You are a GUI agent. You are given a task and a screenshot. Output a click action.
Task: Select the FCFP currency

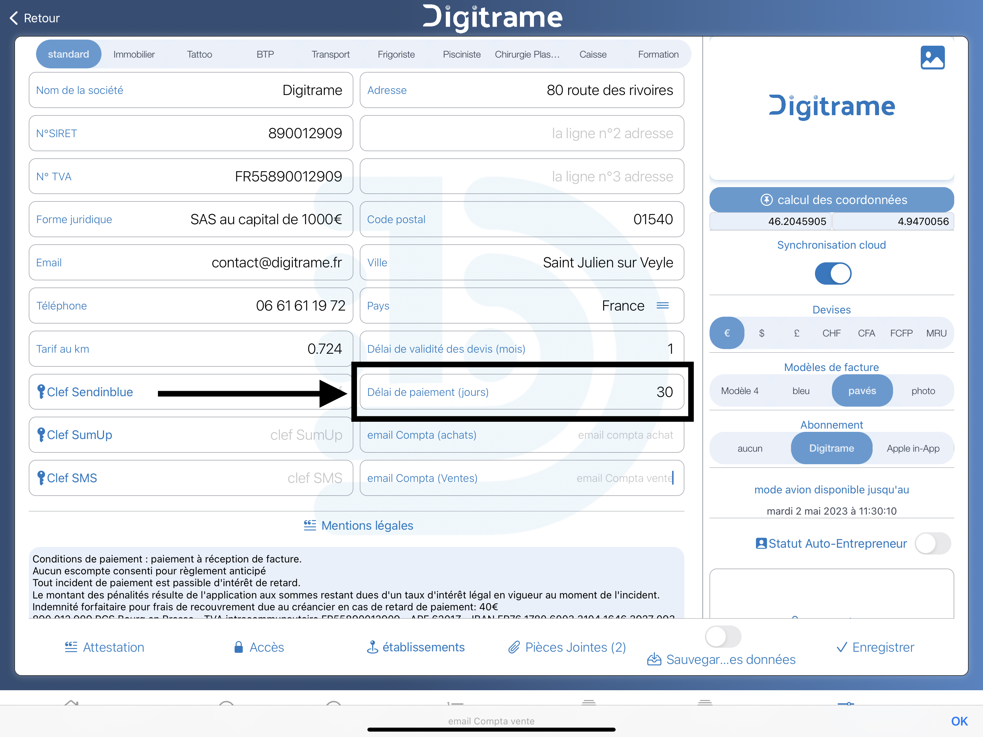point(901,333)
